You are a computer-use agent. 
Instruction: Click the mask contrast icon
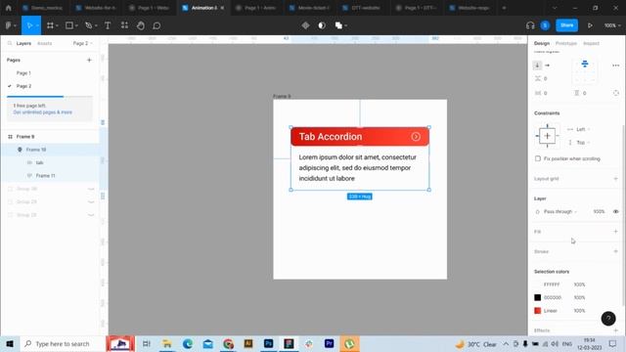(x=322, y=25)
